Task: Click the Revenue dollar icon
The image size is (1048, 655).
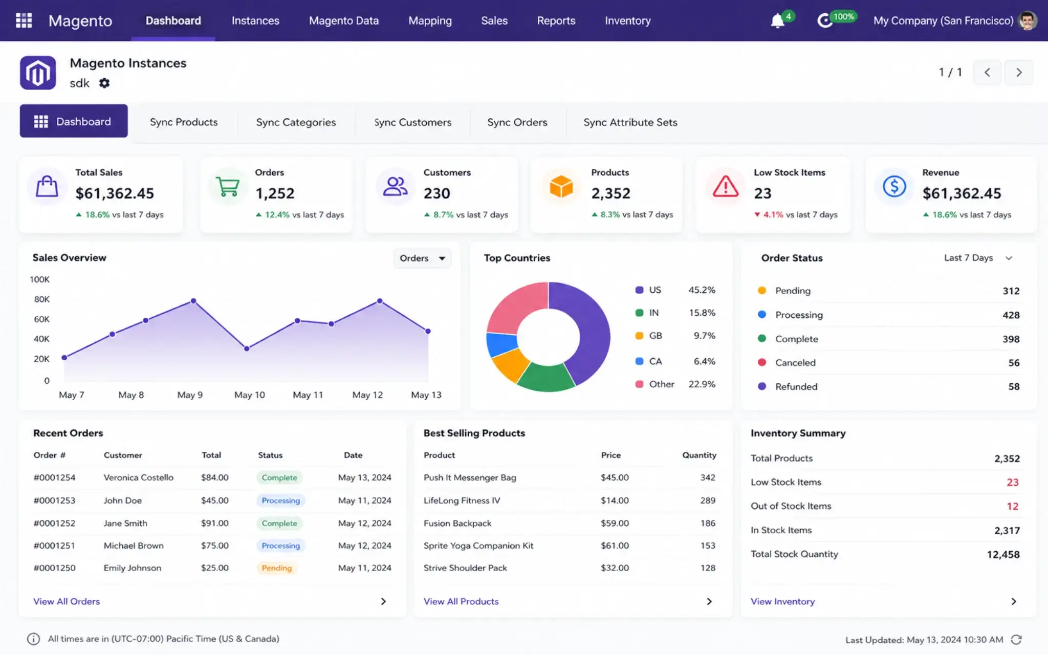Action: [x=894, y=187]
